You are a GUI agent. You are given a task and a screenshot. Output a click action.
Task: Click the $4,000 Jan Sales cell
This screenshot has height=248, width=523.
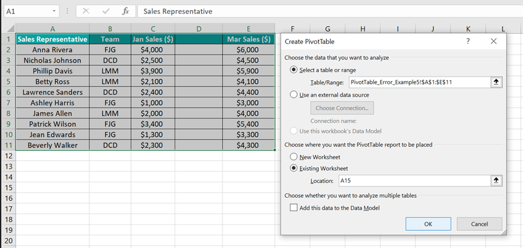153,49
